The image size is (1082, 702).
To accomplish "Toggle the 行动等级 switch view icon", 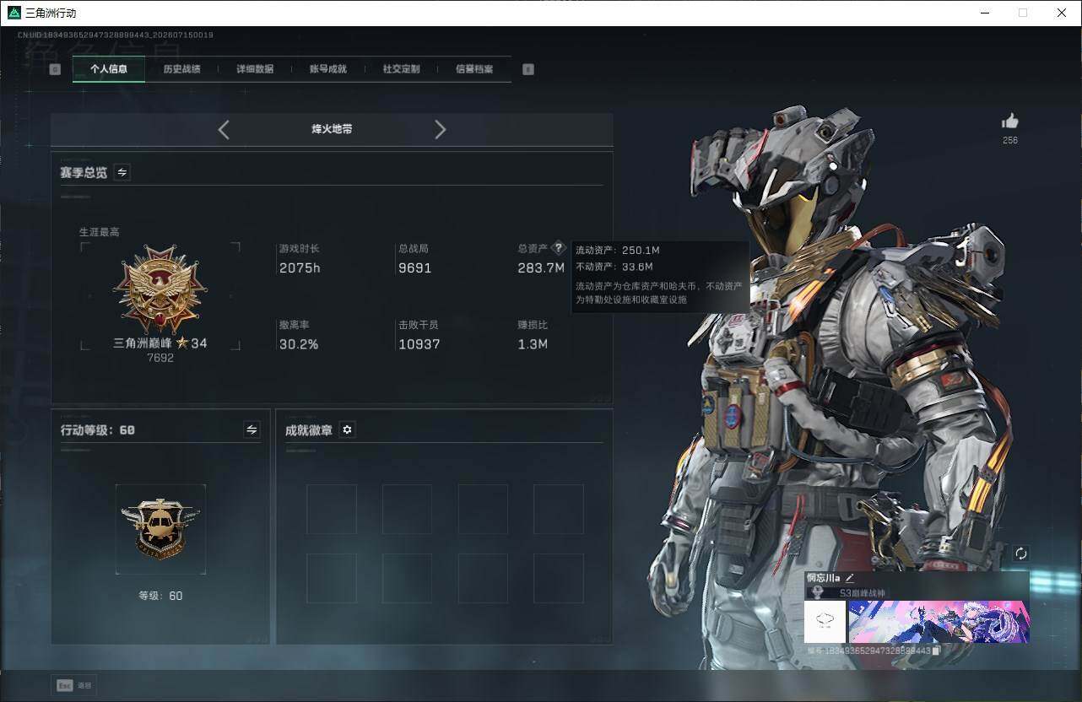I will point(252,429).
